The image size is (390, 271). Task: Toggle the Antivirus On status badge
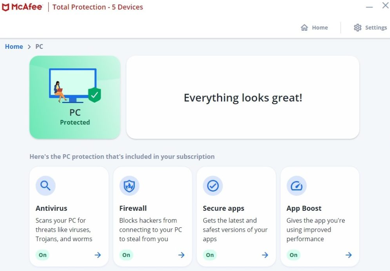42,255
